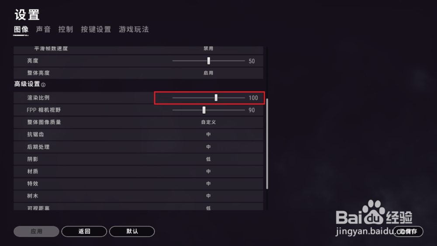The image size is (437, 246).
Task: Open the 控制 tab
Action: pyautogui.click(x=66, y=30)
